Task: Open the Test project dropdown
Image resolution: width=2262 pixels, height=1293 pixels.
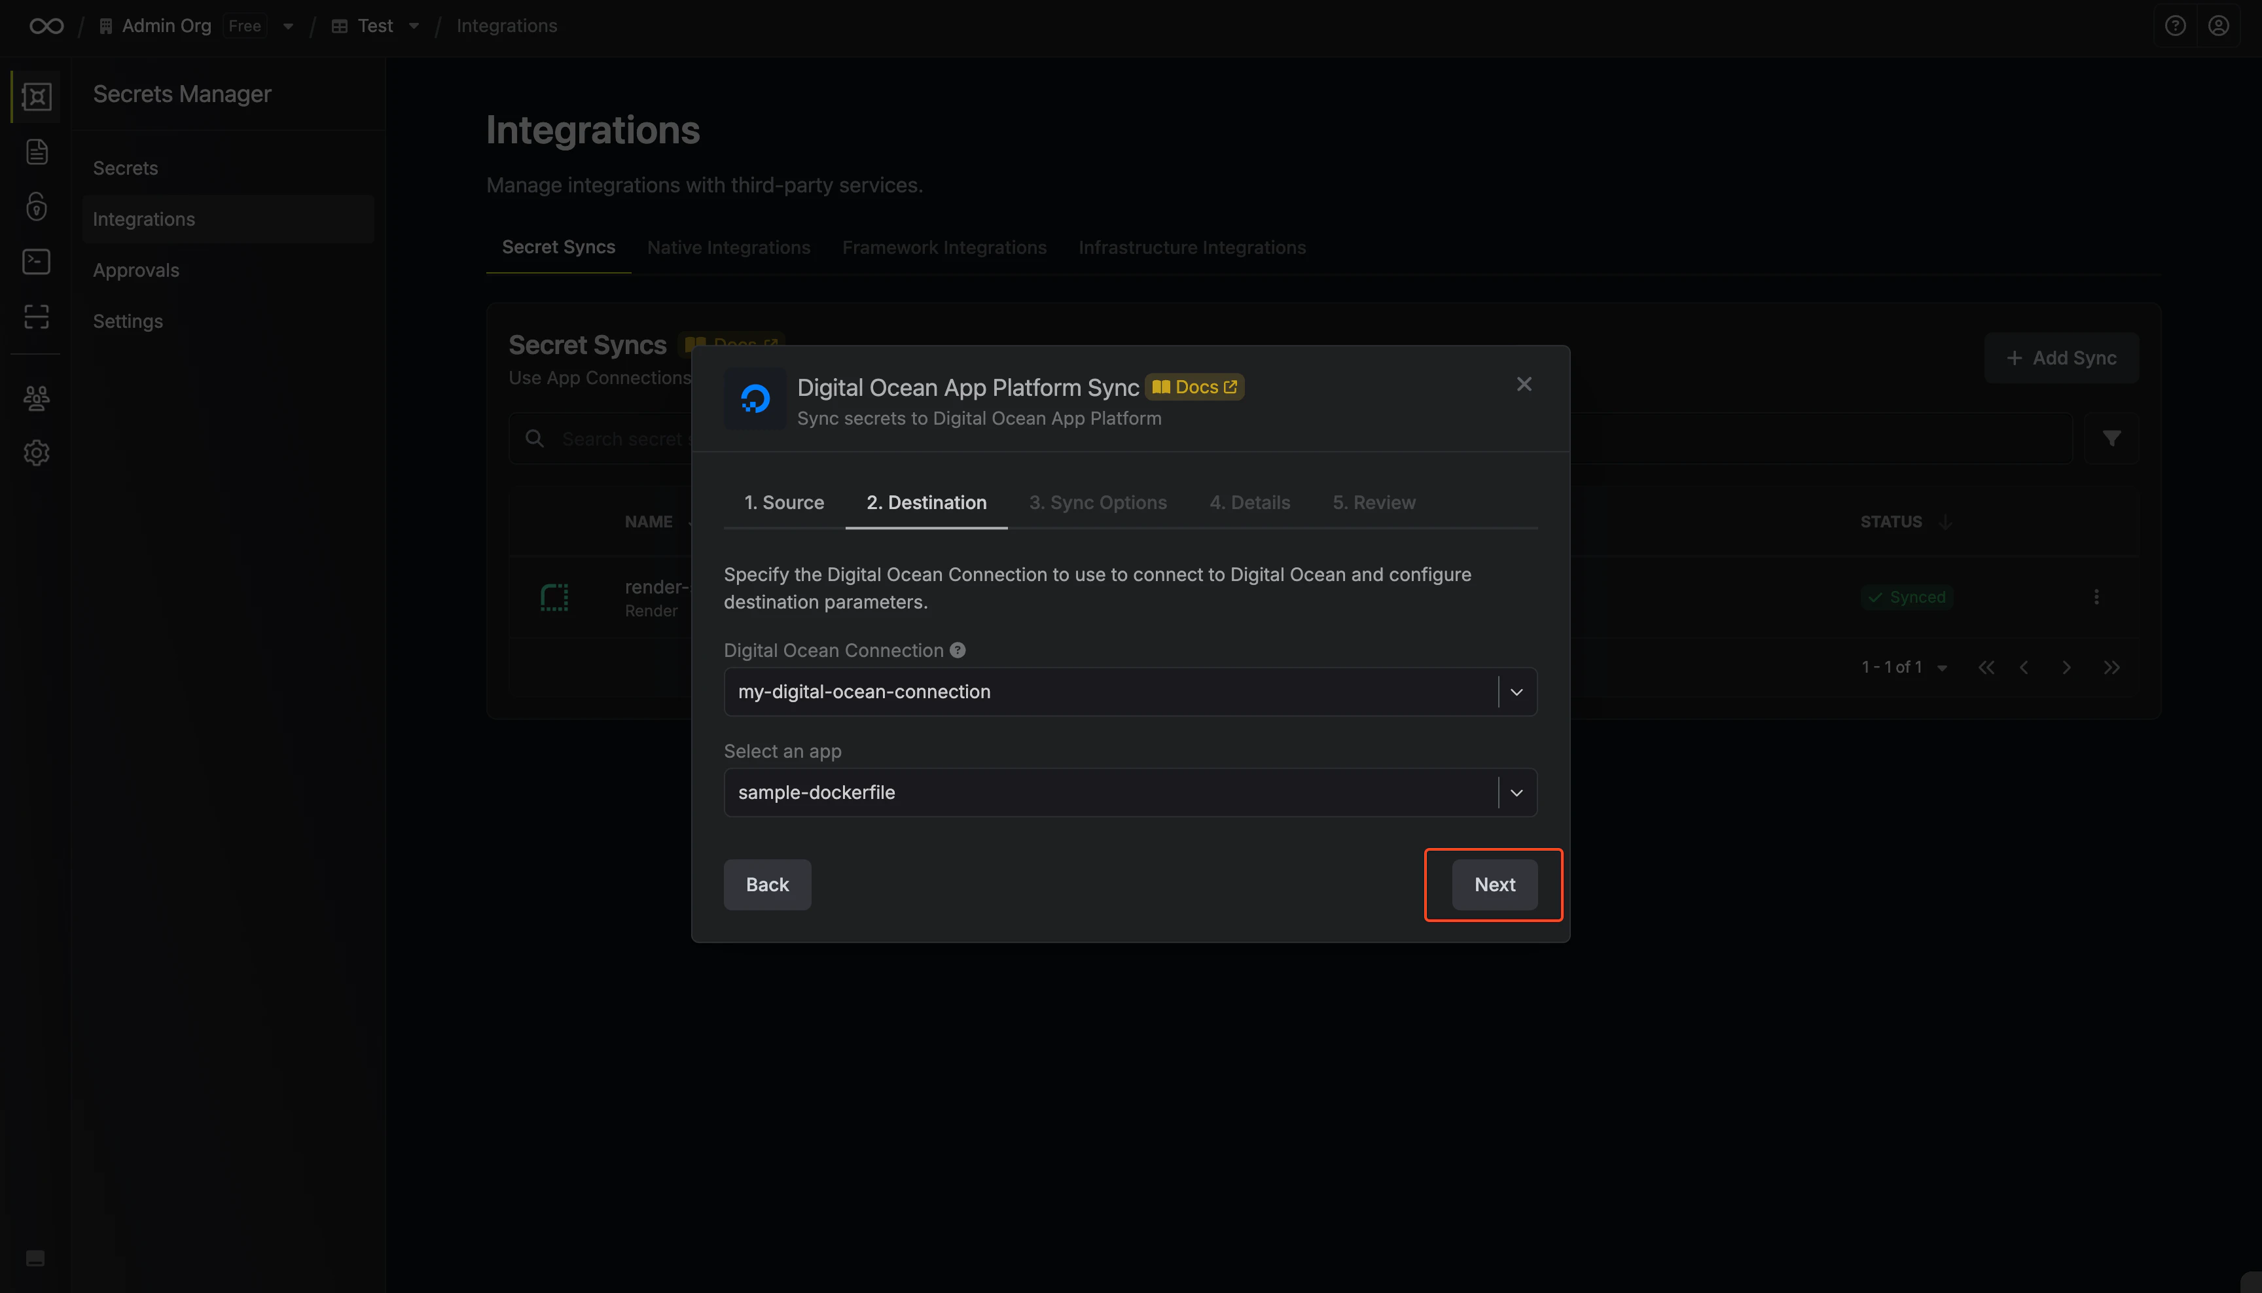Action: pyautogui.click(x=414, y=27)
